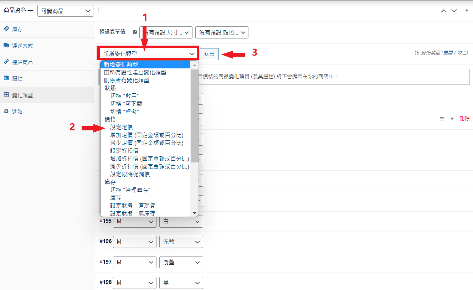473x290 pixels.
Task: Select 增加折扣價 (固定金額或百分比) option
Action: coord(145,159)
